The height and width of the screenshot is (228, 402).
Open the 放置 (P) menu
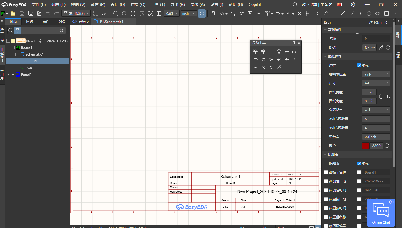98,4
